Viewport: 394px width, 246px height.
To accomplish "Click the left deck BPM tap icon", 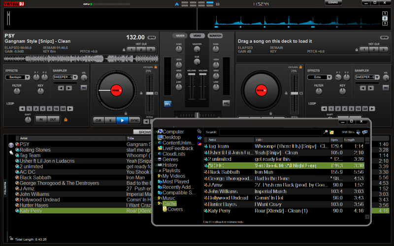I will click(x=152, y=37).
